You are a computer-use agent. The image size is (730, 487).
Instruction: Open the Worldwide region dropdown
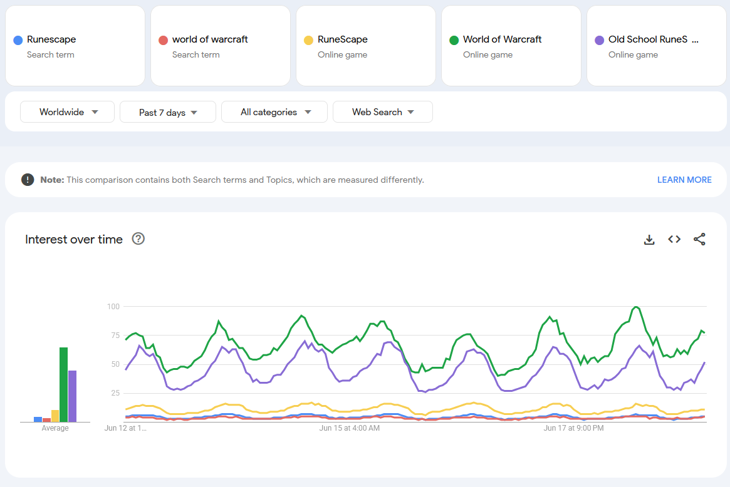point(68,112)
